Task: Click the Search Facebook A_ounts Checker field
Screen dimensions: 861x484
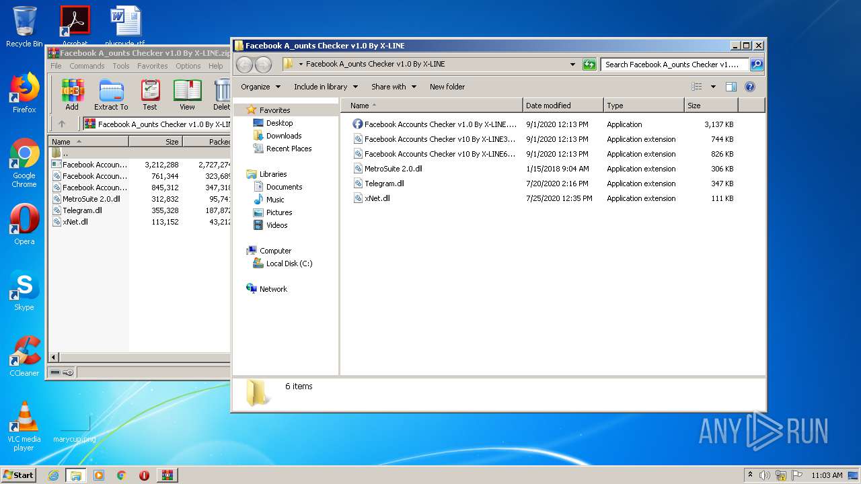Action: tap(674, 65)
